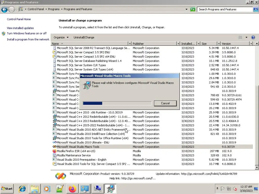Click the Visual C++ 2012 Redistributable icon
Screen dimensions: 259x194
(x=54, y=117)
